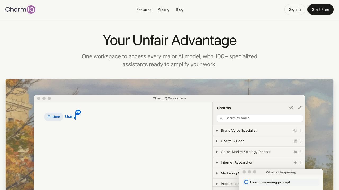Viewport: 339px width, 190px height.
Task: Click the User composing prompt status text
Action: (x=270, y=182)
